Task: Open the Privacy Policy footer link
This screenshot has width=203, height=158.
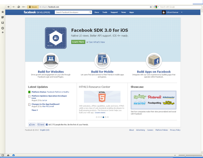Action: pyautogui.click(x=175, y=130)
